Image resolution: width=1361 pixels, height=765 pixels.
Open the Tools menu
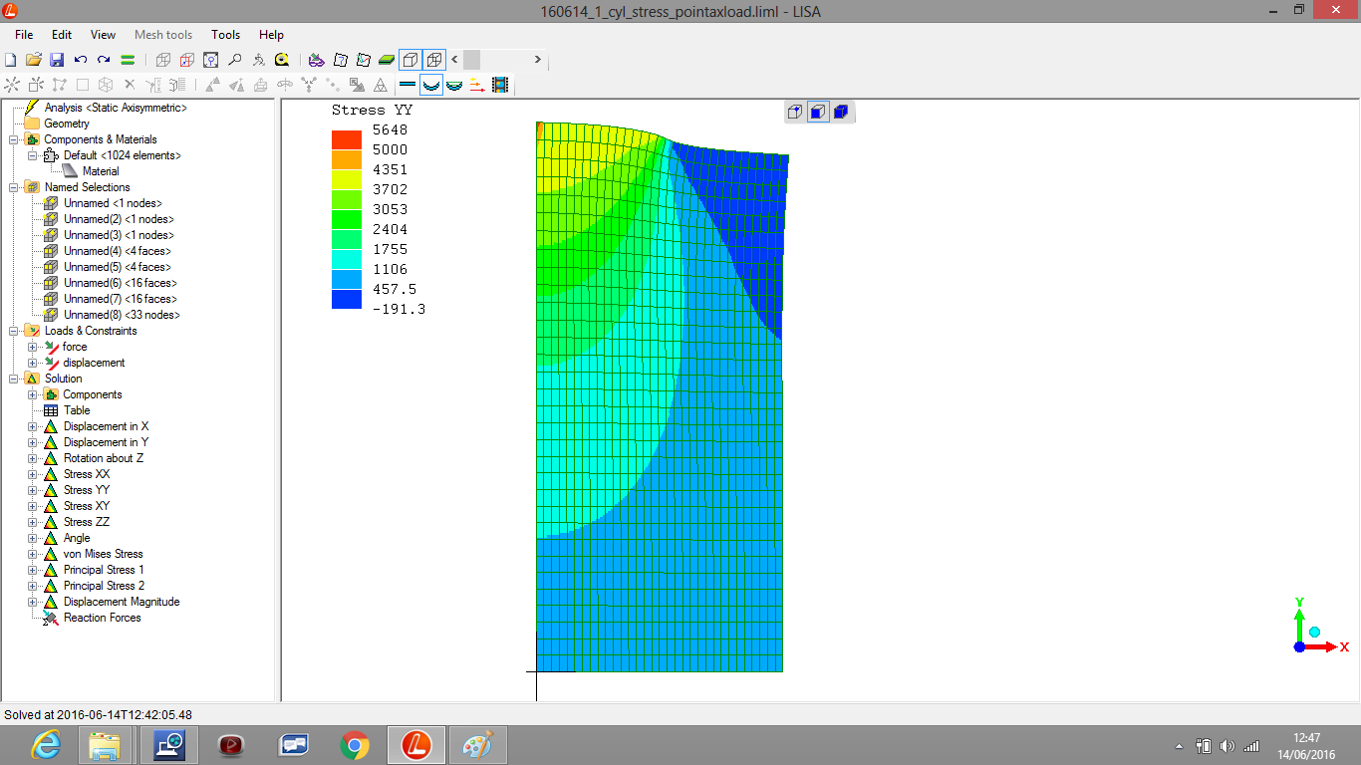coord(226,35)
